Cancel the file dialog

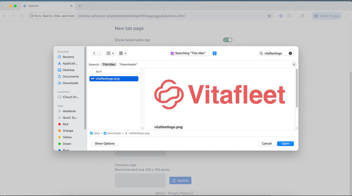[266, 143]
